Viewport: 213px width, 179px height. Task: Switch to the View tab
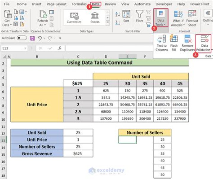125,4
